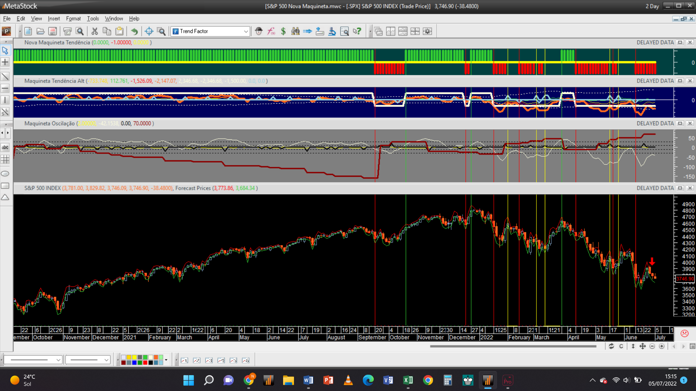Click the text abc annotation tool

(x=5, y=147)
